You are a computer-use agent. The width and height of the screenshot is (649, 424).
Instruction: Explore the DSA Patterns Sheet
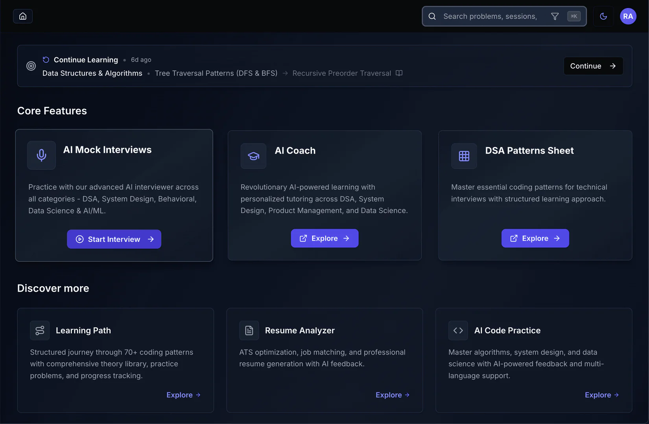535,238
